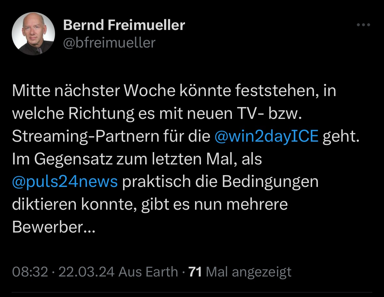The image size is (384, 297).
Task: Click the word "Bewerber…" ending the tweet
Action: click(54, 227)
